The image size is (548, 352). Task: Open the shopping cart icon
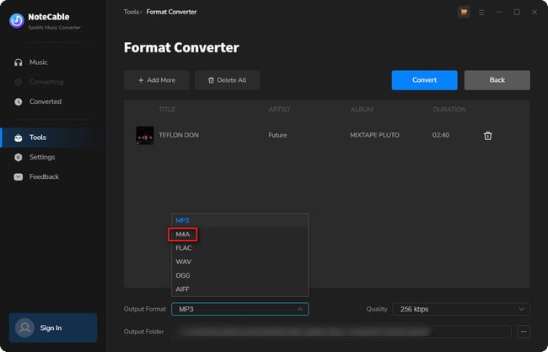[x=464, y=13]
